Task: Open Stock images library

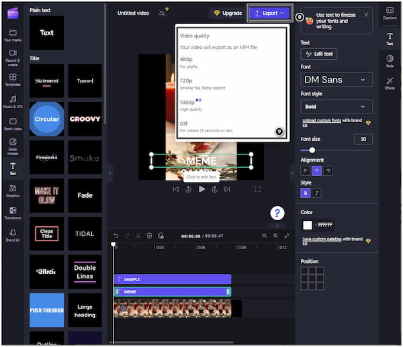Action: coord(13,146)
